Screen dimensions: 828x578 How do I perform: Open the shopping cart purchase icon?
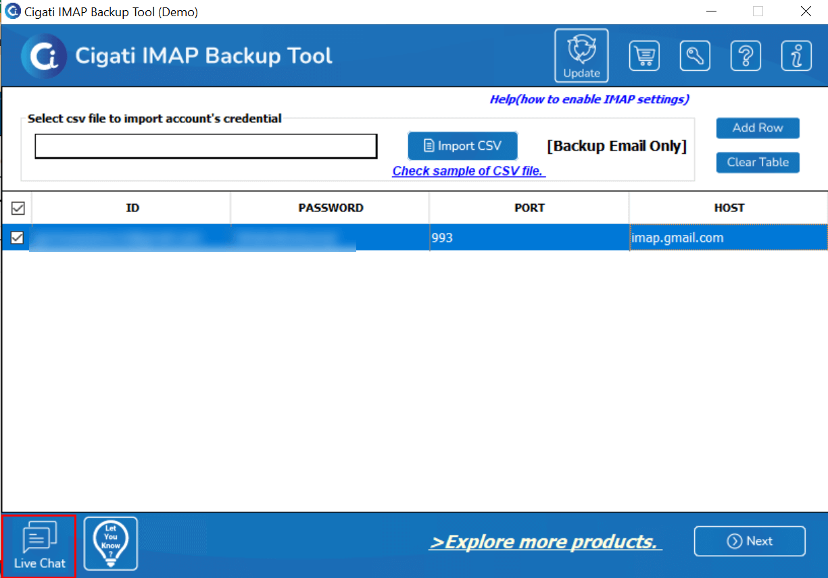[644, 56]
